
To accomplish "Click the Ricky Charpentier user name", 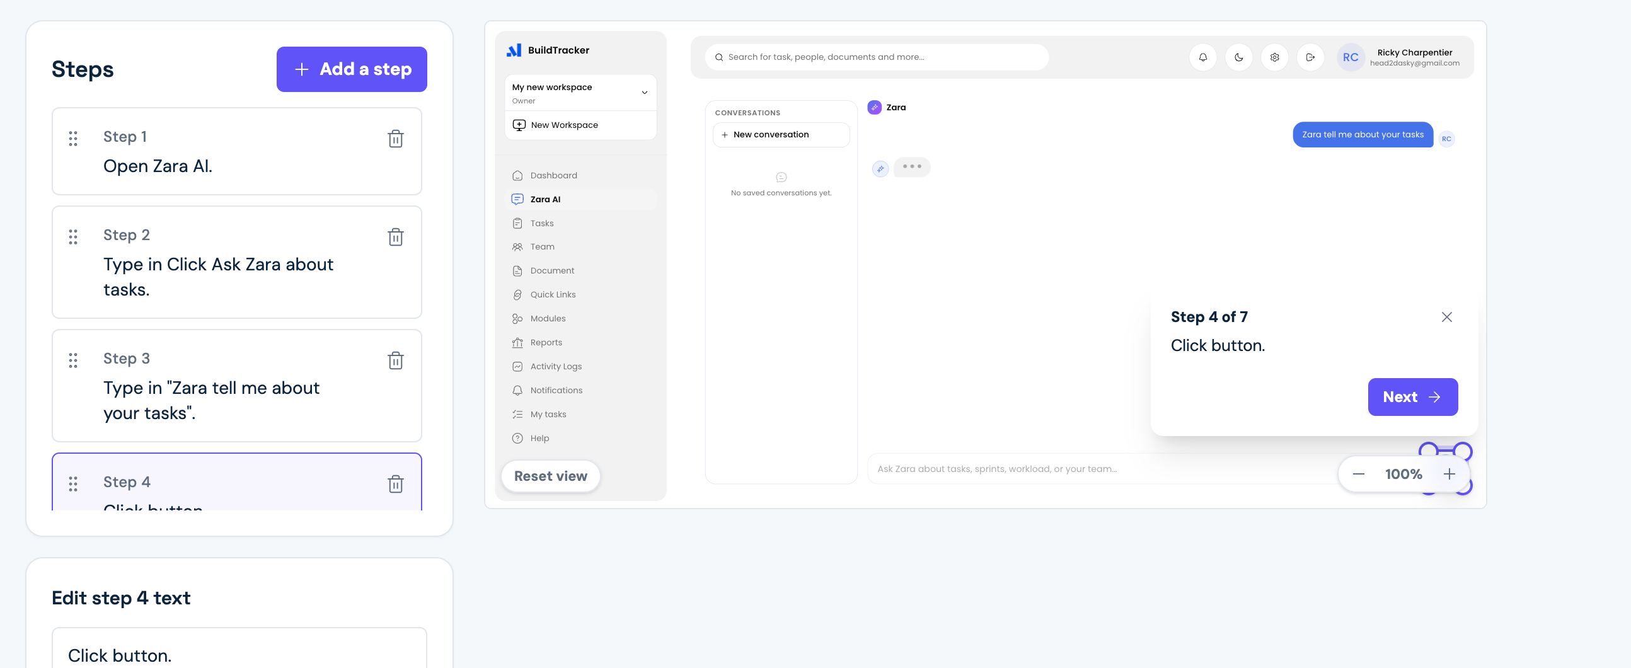I will point(1414,52).
